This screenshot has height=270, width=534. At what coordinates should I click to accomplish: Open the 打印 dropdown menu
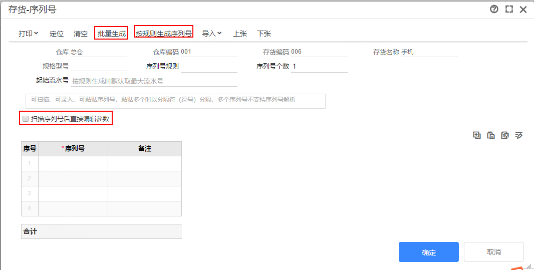29,34
